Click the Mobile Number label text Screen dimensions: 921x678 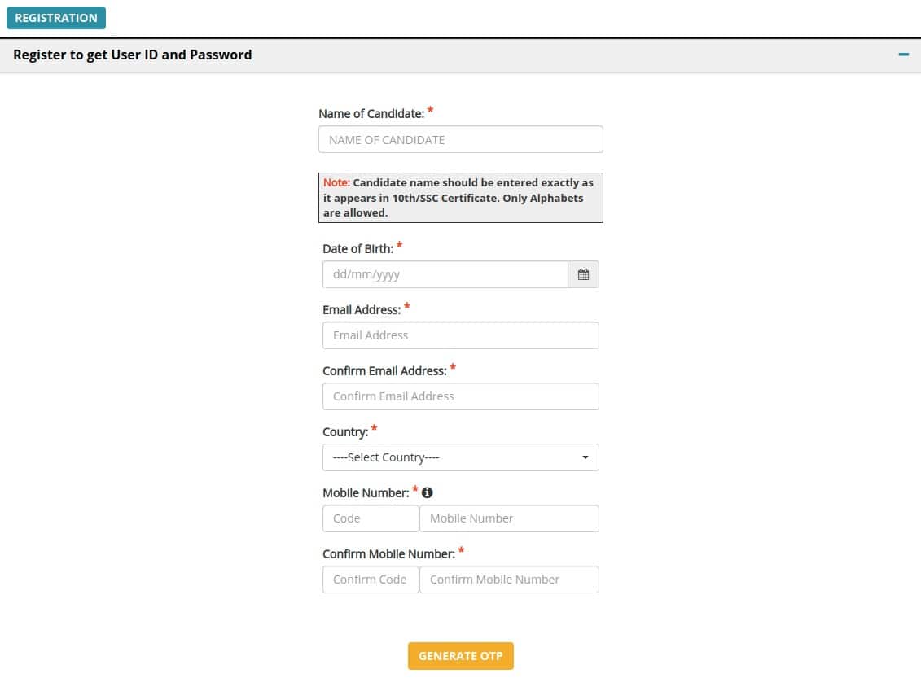click(365, 492)
